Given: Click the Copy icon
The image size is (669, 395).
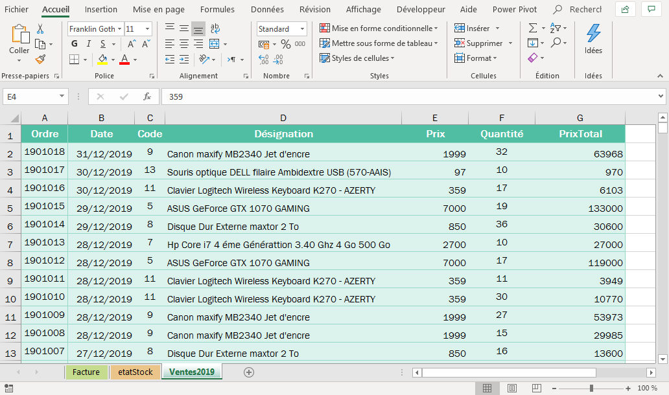Looking at the screenshot, I should pyautogui.click(x=40, y=44).
